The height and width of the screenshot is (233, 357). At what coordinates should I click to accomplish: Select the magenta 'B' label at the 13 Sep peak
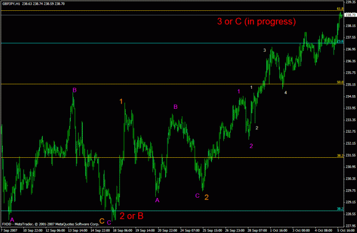(74, 90)
